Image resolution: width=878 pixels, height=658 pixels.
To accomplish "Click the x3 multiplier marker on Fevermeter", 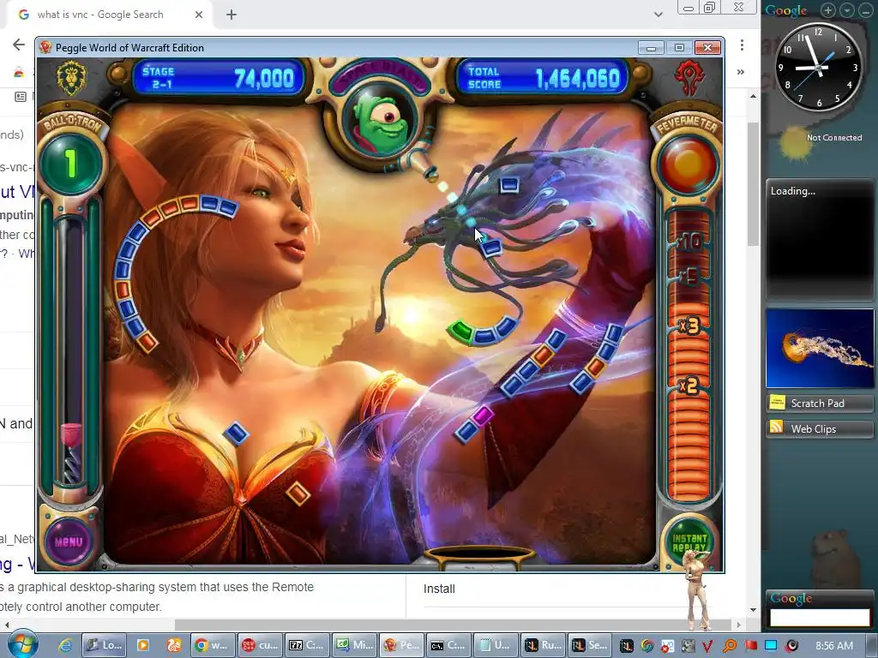I will [689, 326].
